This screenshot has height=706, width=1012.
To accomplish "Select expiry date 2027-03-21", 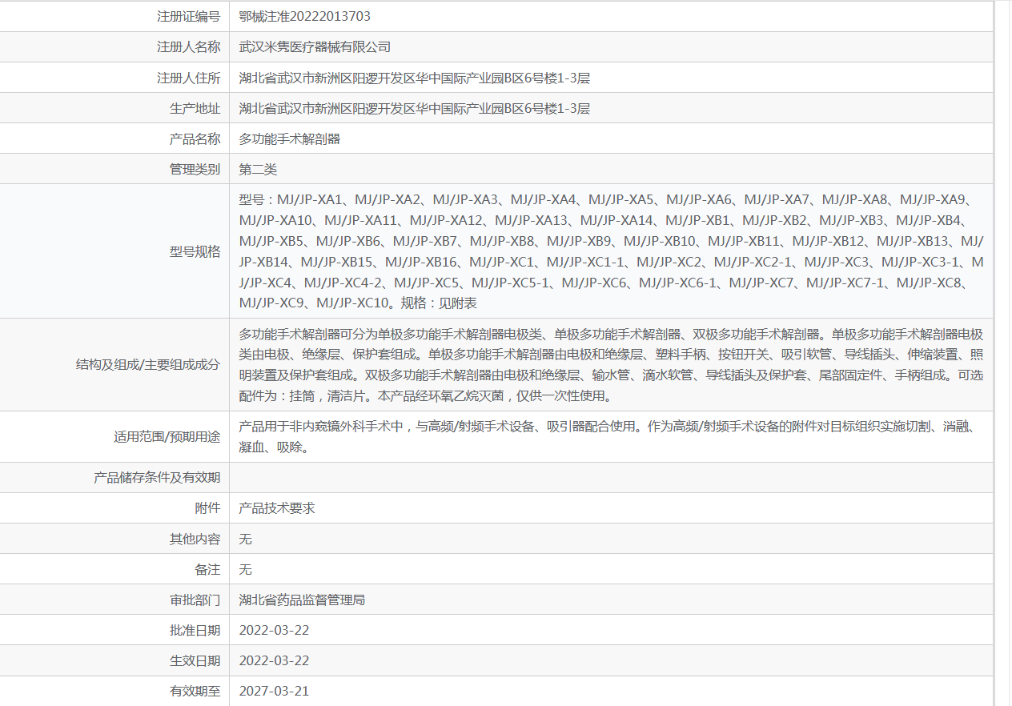I will click(274, 691).
